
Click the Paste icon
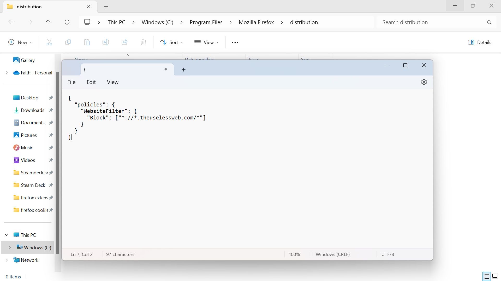pyautogui.click(x=87, y=42)
